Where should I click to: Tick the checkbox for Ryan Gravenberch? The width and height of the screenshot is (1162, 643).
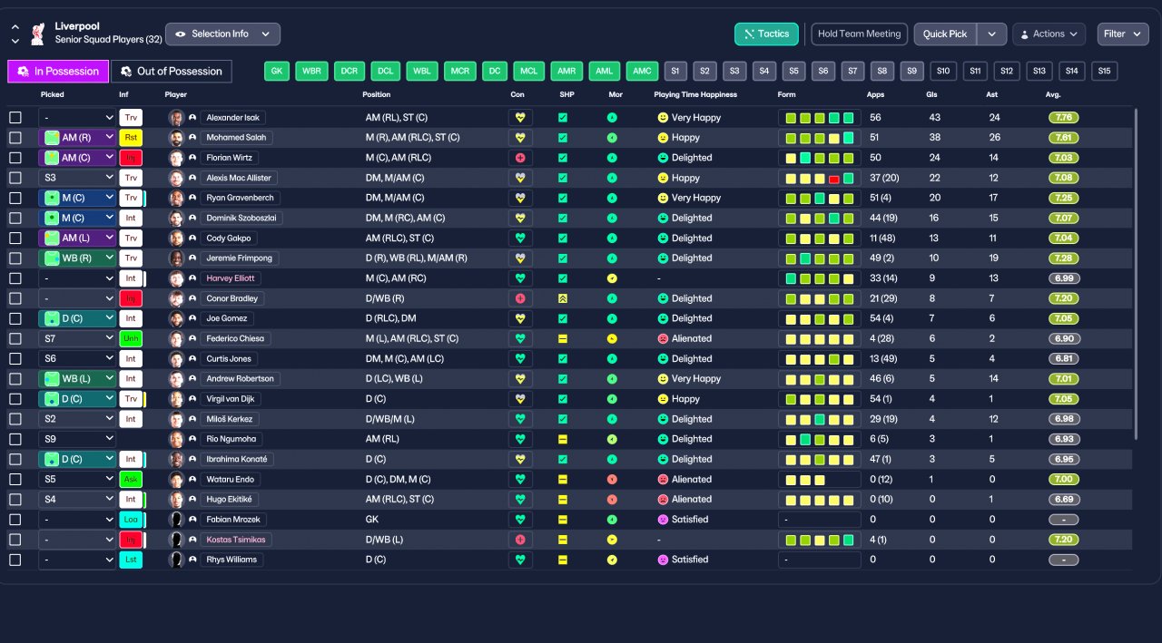click(15, 198)
